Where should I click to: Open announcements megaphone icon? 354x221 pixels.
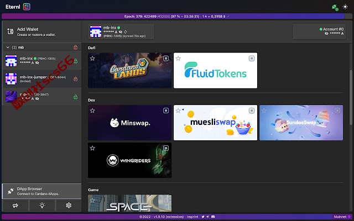(x=15, y=206)
